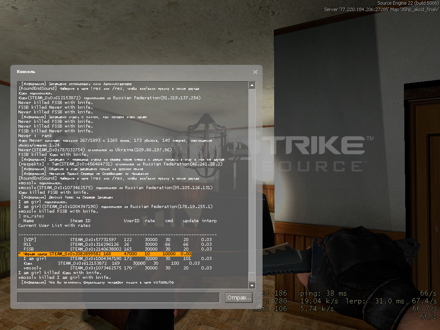
Task: Click the 'ping: 38 ms' net graph readout
Action: click(323, 293)
